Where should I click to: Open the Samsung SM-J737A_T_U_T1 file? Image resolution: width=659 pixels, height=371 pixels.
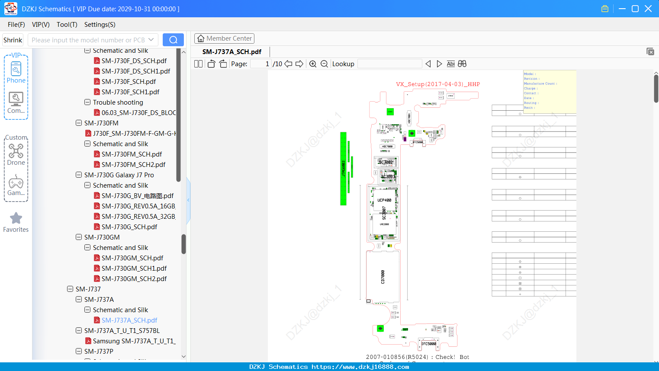click(x=134, y=341)
